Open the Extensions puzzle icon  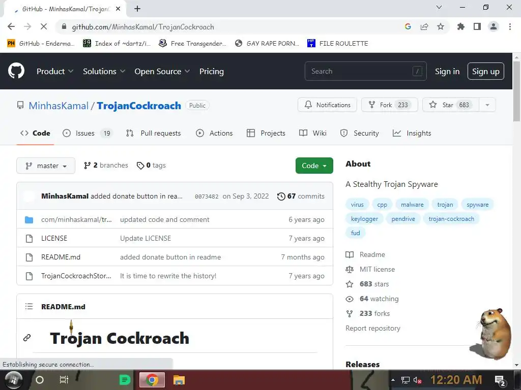click(x=461, y=27)
